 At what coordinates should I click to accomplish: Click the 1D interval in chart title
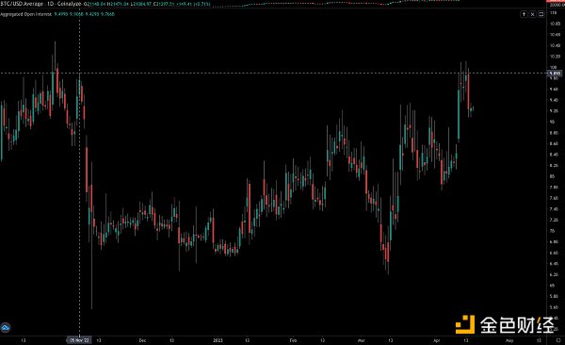click(x=50, y=4)
